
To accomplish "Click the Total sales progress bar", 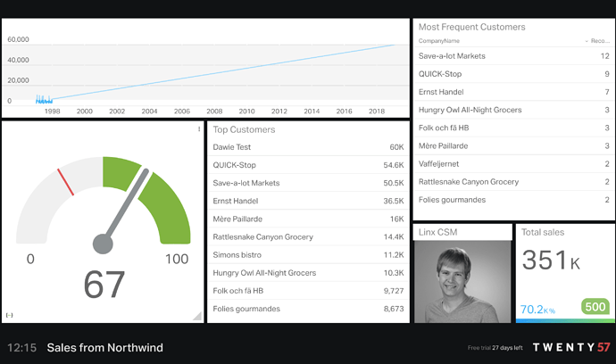I will click(x=565, y=321).
